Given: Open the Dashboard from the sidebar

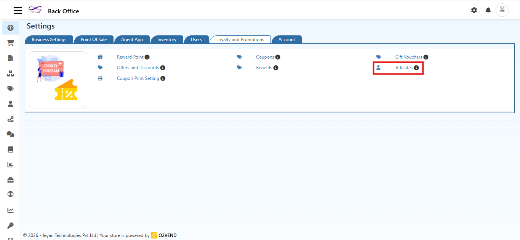Looking at the screenshot, I should tap(10, 27).
